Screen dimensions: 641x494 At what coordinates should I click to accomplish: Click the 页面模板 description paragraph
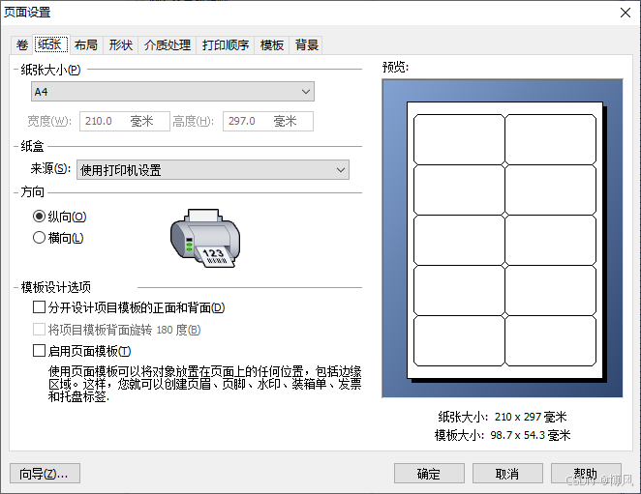[x=204, y=384]
